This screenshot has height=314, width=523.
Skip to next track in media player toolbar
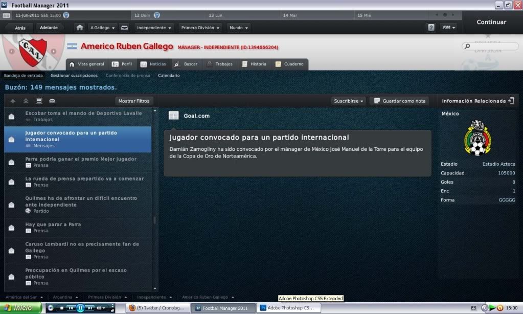pos(90,308)
